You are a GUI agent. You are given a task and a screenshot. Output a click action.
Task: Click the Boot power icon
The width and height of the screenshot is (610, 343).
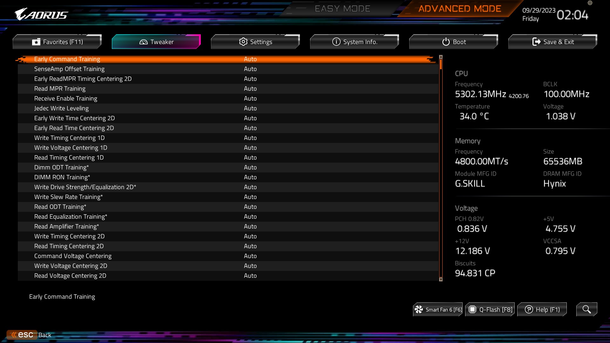point(446,42)
